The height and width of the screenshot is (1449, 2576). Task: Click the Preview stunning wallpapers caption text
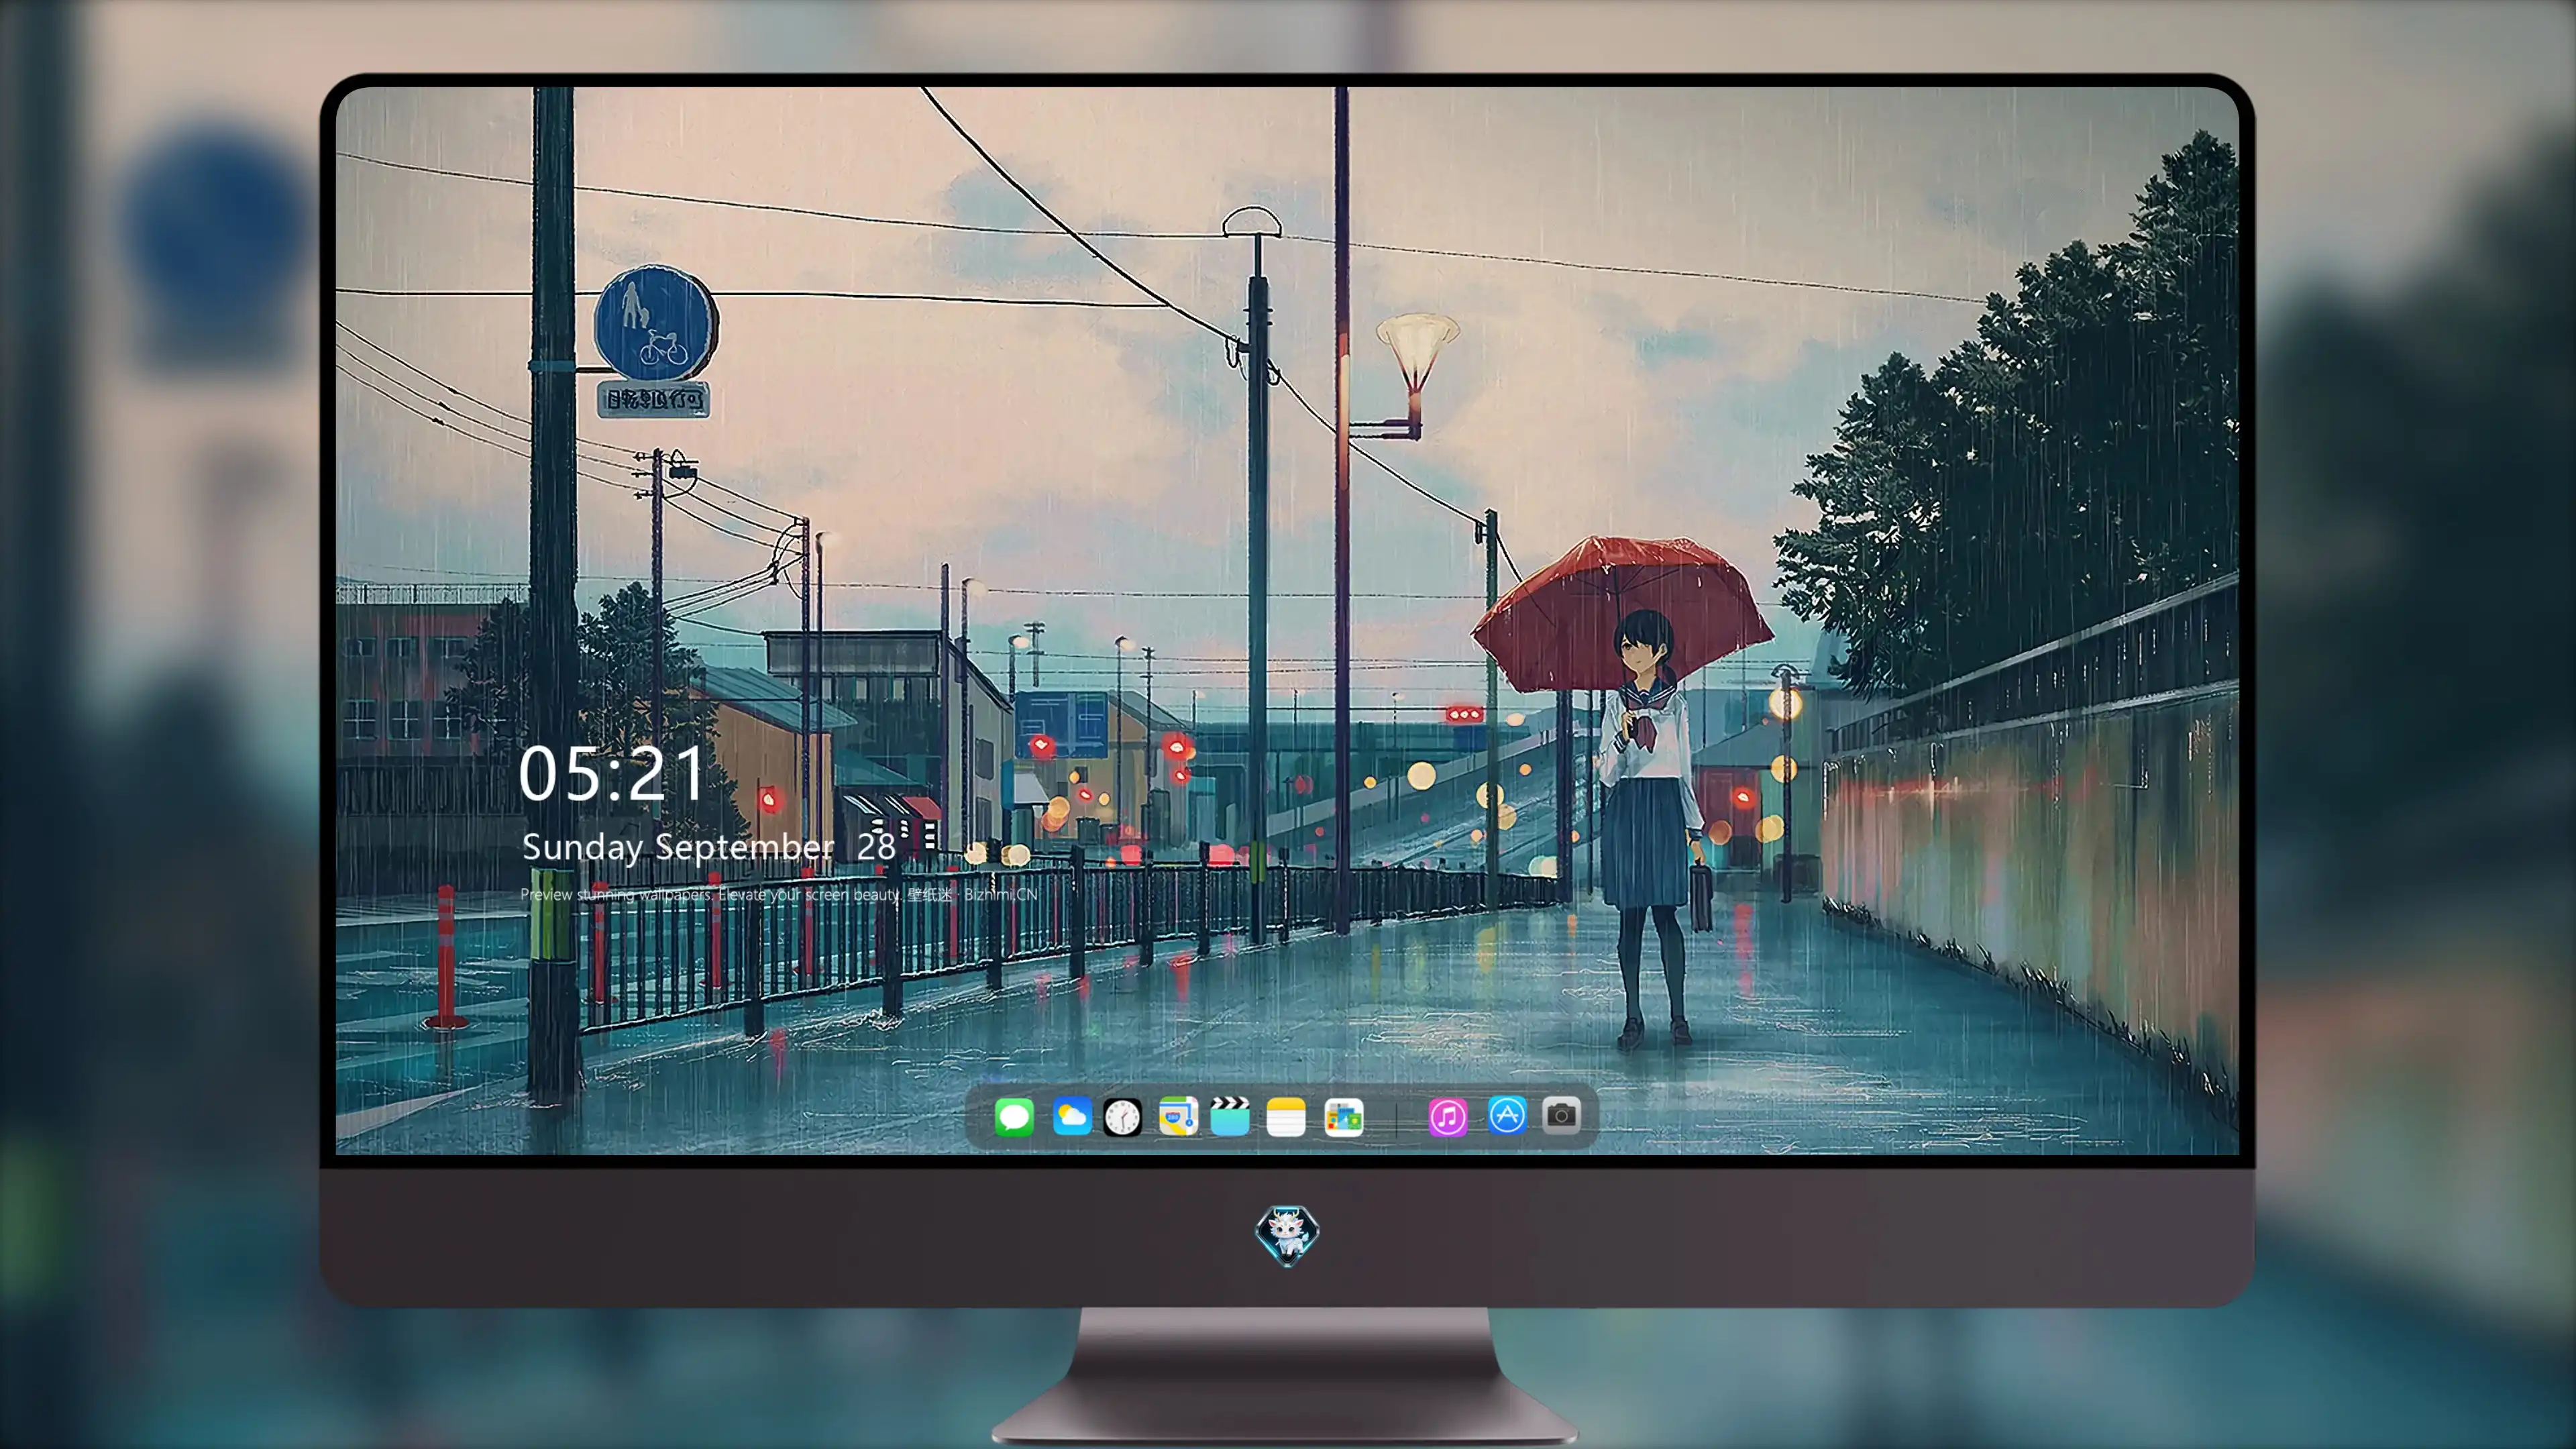[779, 894]
